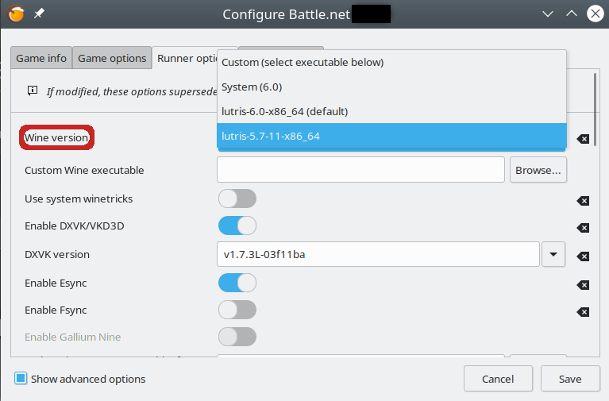Reset the Enable Fsync option

[583, 311]
